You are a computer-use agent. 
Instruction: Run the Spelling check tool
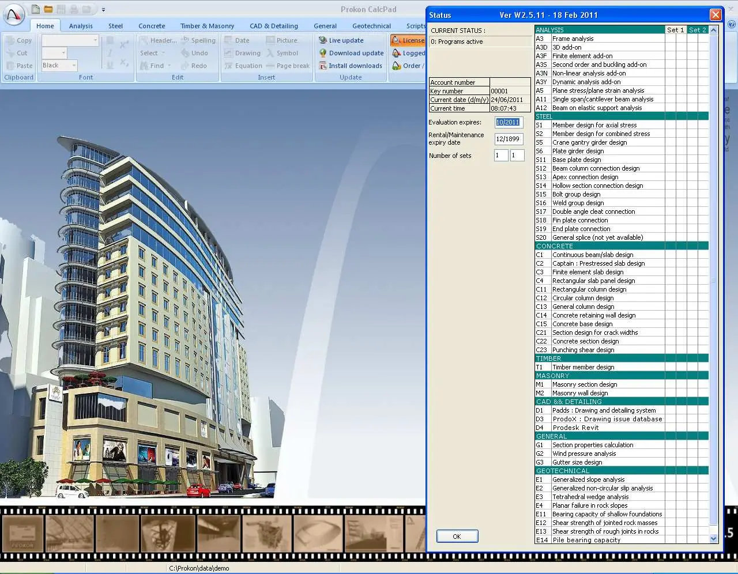click(x=198, y=40)
